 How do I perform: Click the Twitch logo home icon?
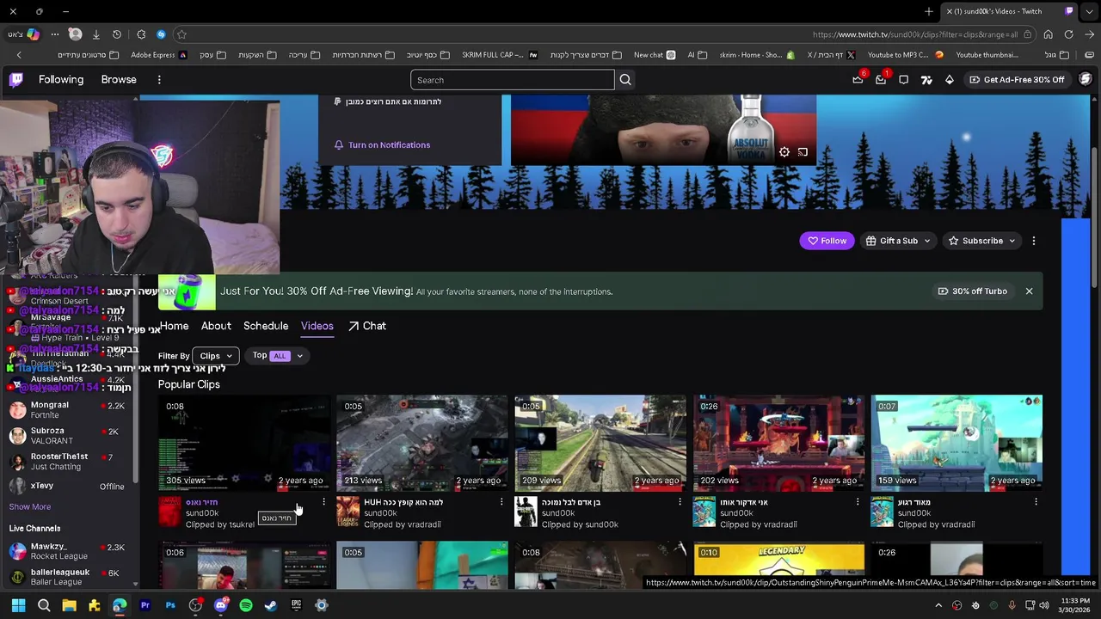click(x=15, y=80)
